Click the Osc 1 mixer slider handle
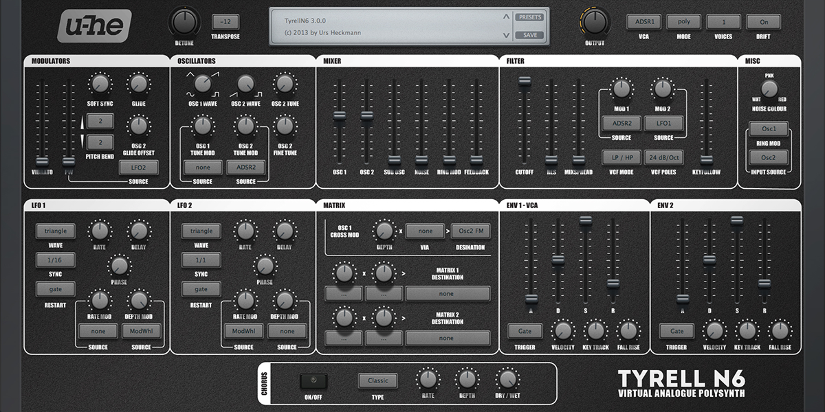This screenshot has width=825, height=412. coord(339,115)
